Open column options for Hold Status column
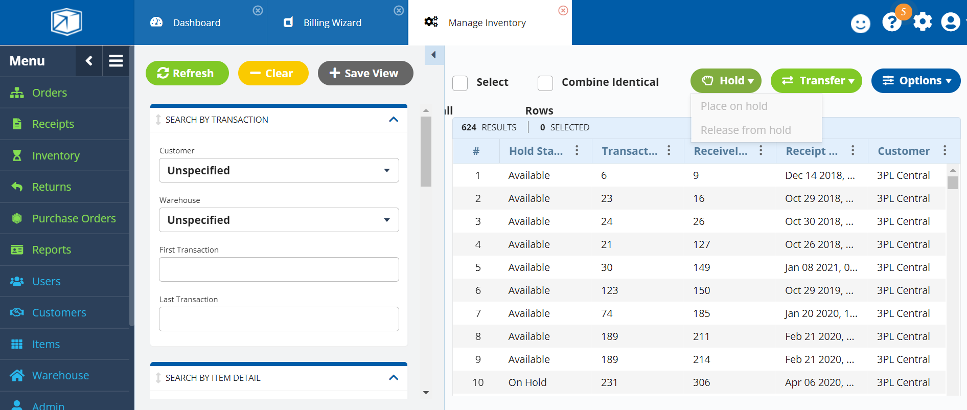Image resolution: width=967 pixels, height=410 pixels. click(577, 150)
